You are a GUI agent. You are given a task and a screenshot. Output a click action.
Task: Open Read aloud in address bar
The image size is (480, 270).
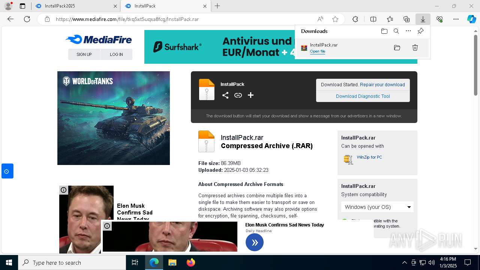(x=320, y=19)
